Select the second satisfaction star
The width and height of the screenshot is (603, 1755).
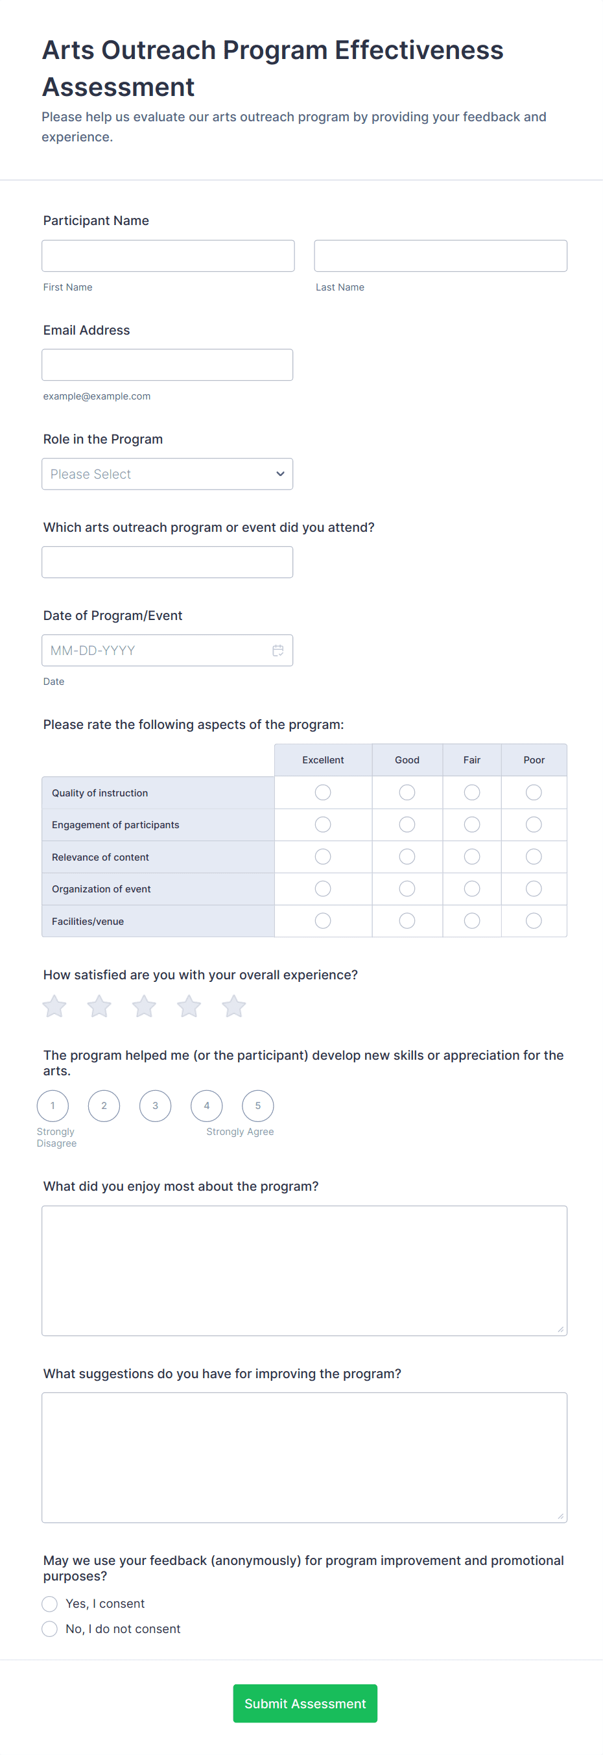99,1007
